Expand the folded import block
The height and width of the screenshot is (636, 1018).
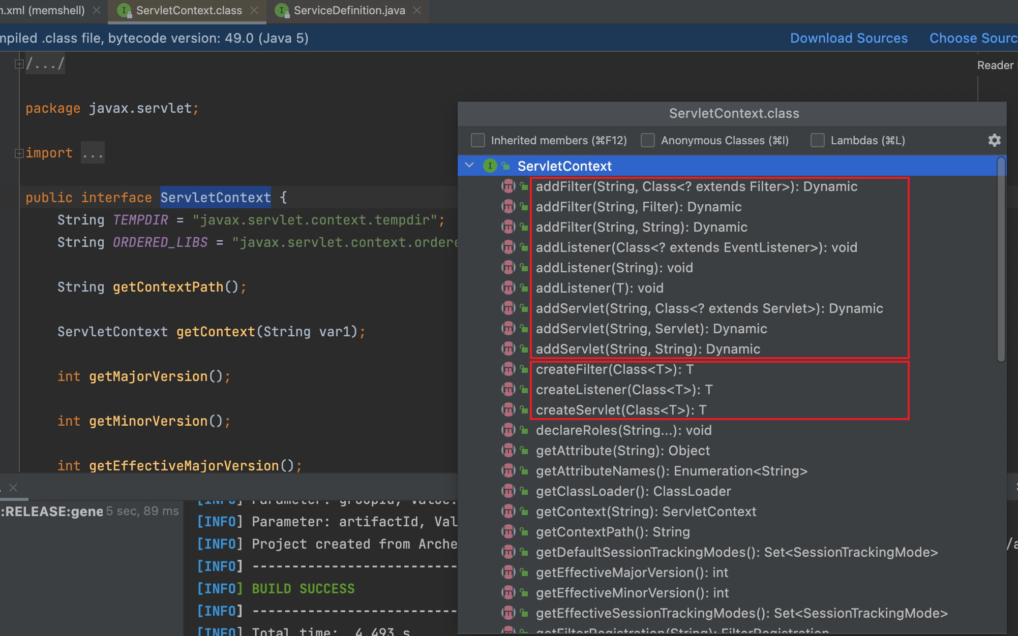(19, 153)
